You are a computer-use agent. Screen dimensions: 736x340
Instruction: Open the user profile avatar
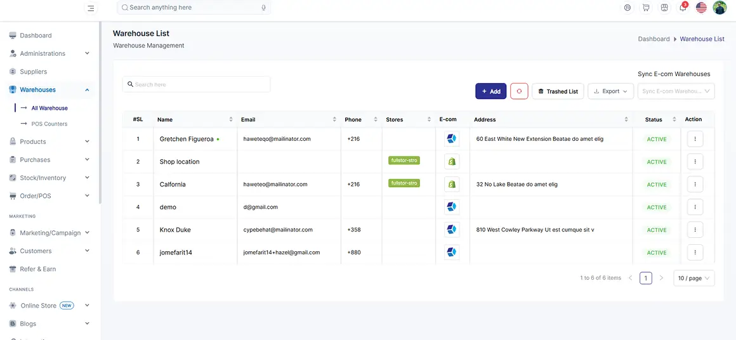[720, 8]
